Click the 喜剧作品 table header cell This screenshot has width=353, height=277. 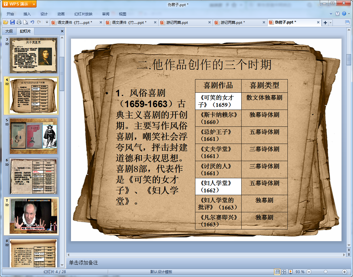[x=218, y=86]
